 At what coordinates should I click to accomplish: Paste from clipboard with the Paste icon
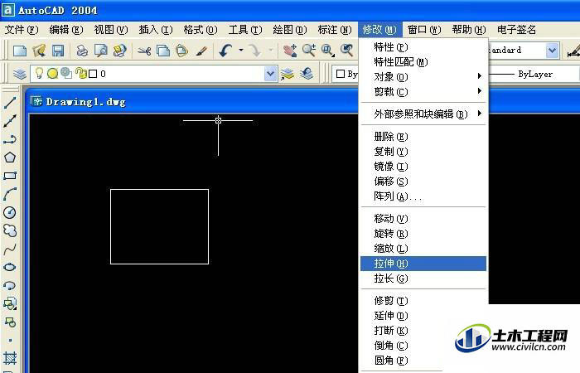coord(181,51)
